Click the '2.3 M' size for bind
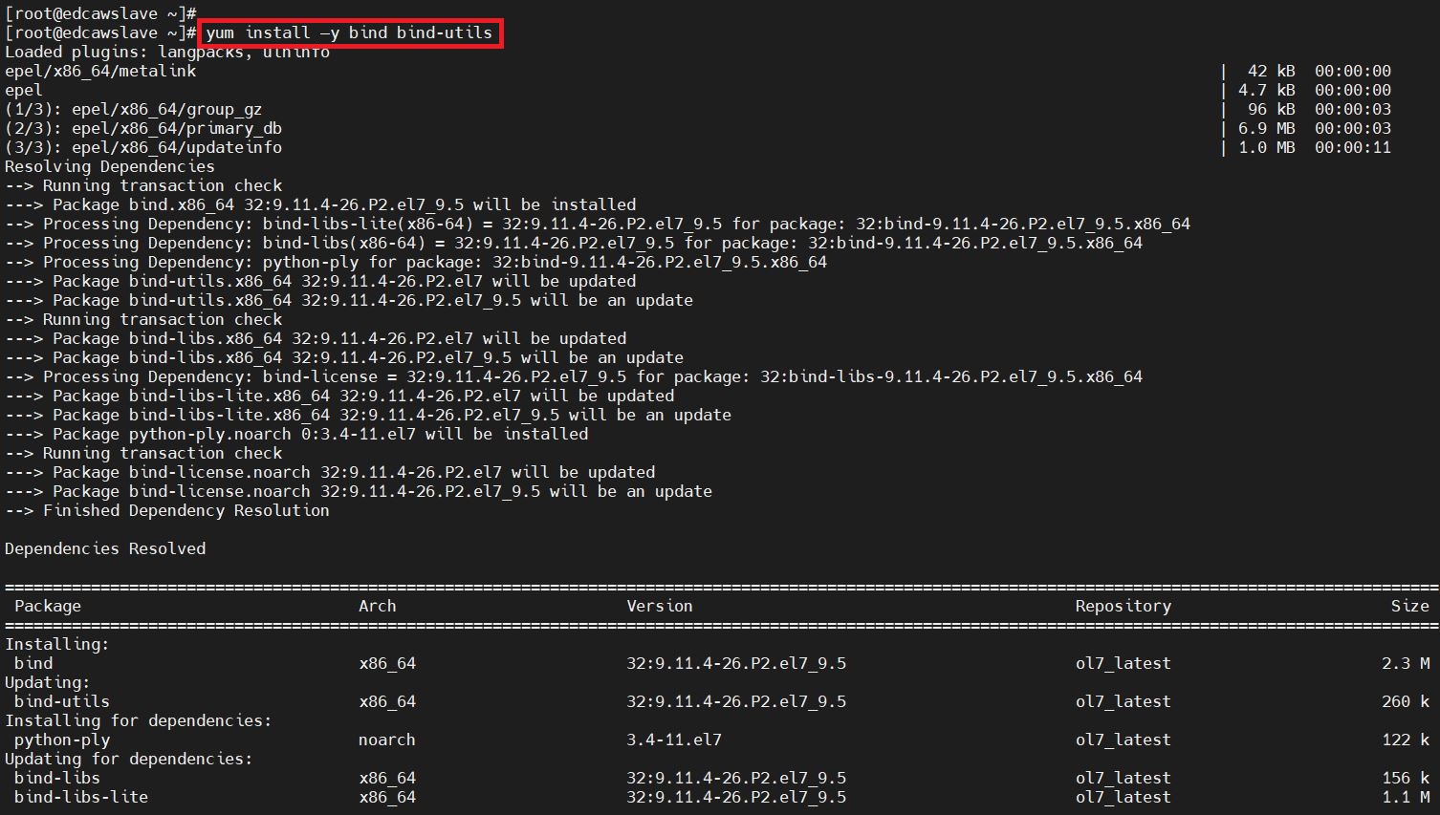 [x=1406, y=663]
